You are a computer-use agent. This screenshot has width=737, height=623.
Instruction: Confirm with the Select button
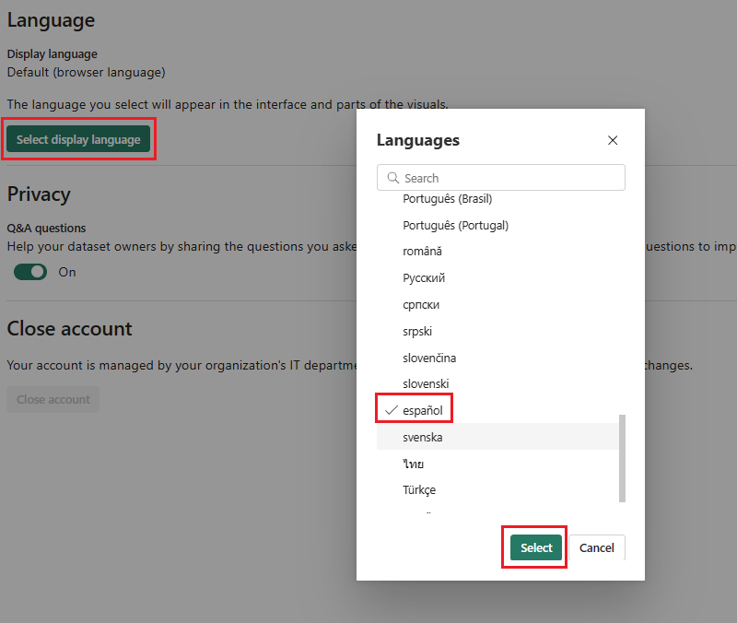[x=534, y=547]
